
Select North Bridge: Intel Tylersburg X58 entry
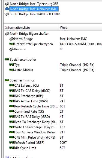(x=34, y=4)
